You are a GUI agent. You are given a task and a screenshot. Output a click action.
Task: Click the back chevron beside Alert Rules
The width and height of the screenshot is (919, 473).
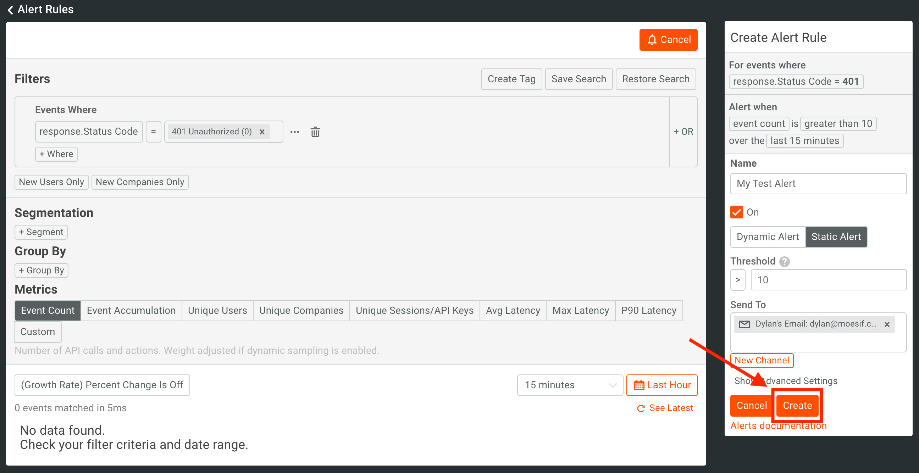tap(10, 10)
